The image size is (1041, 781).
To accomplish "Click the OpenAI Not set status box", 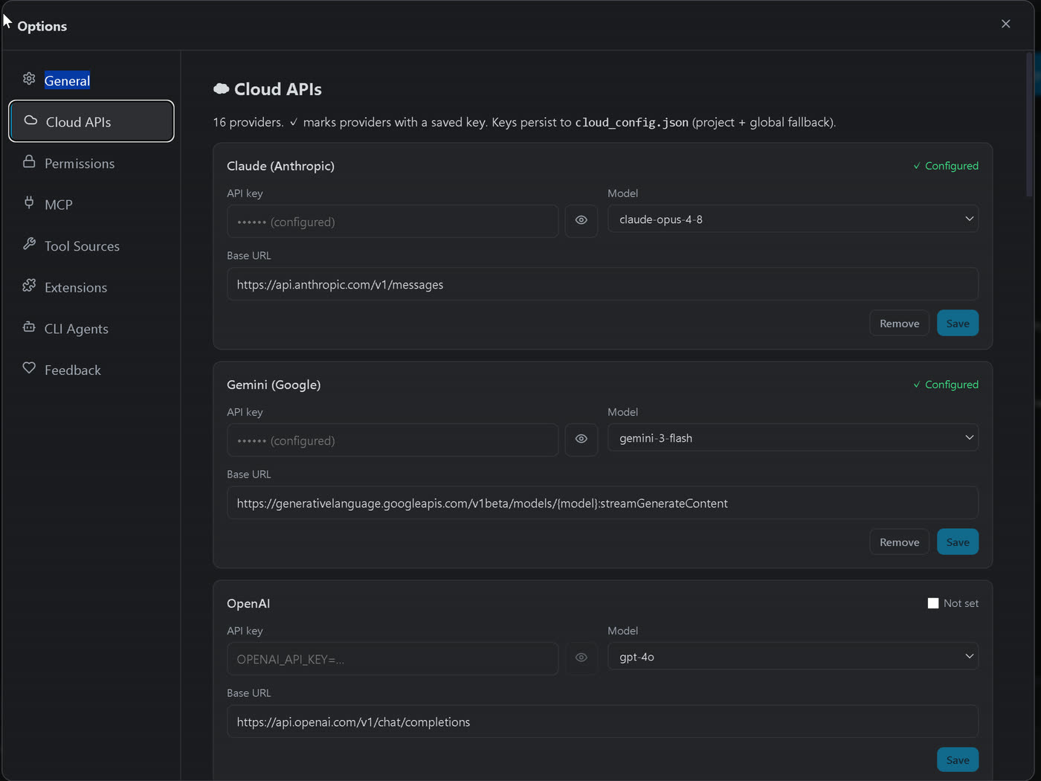I will [x=933, y=603].
